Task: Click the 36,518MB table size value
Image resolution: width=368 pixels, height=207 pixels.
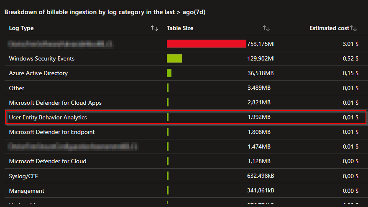Action: [x=261, y=73]
